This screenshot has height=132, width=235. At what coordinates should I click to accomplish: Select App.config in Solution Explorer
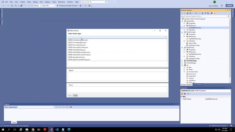point(192,43)
